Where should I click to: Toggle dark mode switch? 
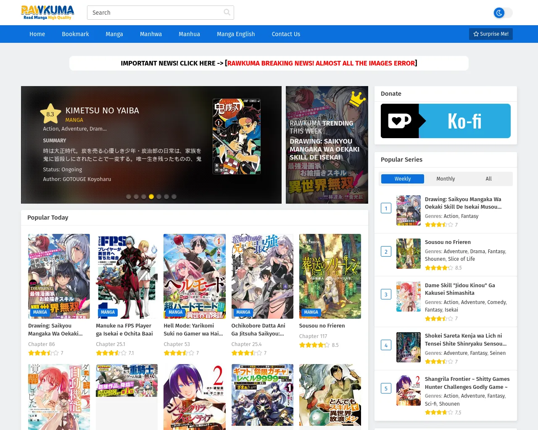[503, 13]
